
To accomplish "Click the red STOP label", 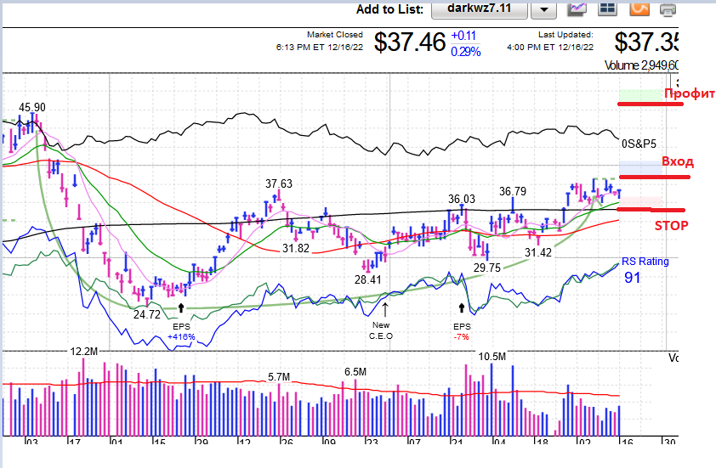I will point(671,226).
